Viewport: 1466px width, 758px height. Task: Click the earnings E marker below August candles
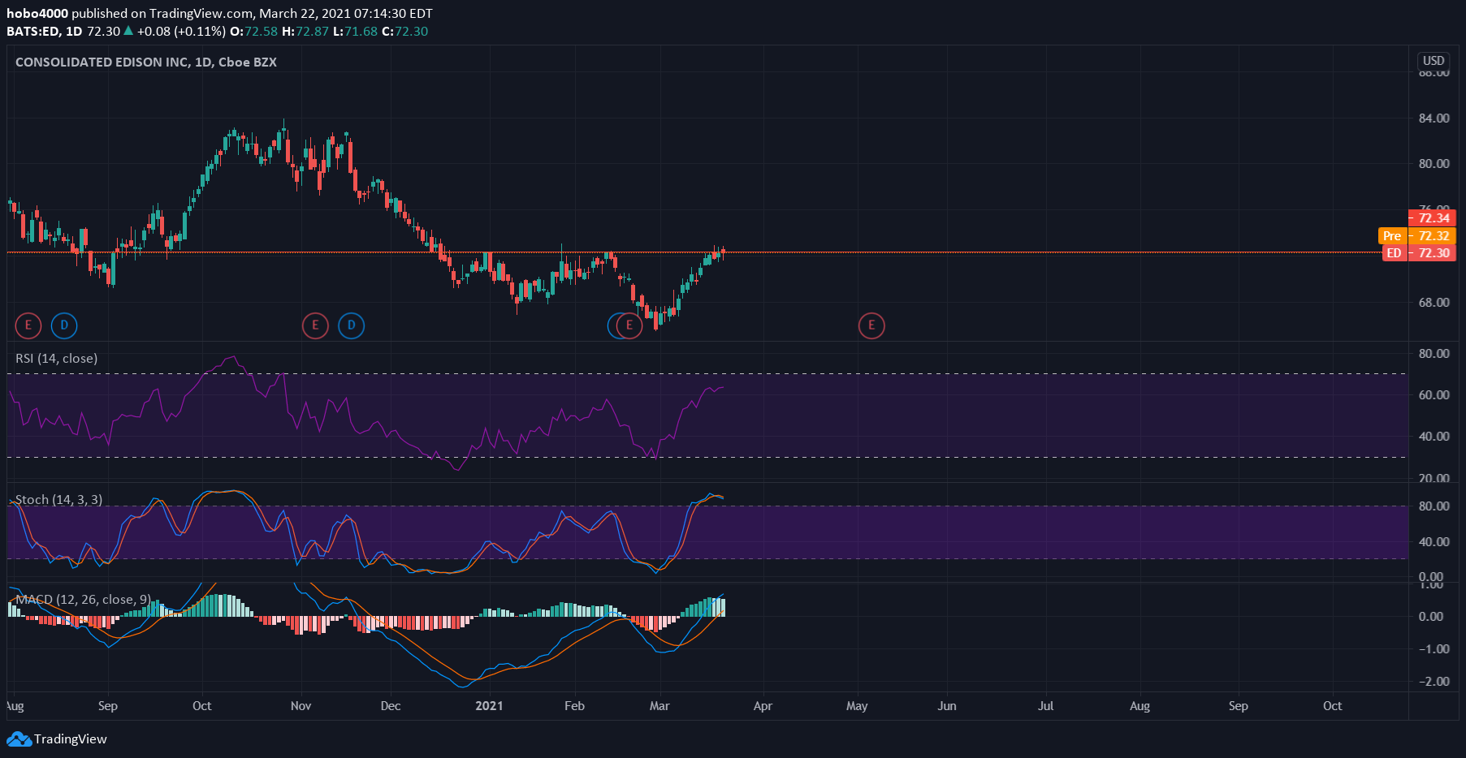click(x=28, y=325)
